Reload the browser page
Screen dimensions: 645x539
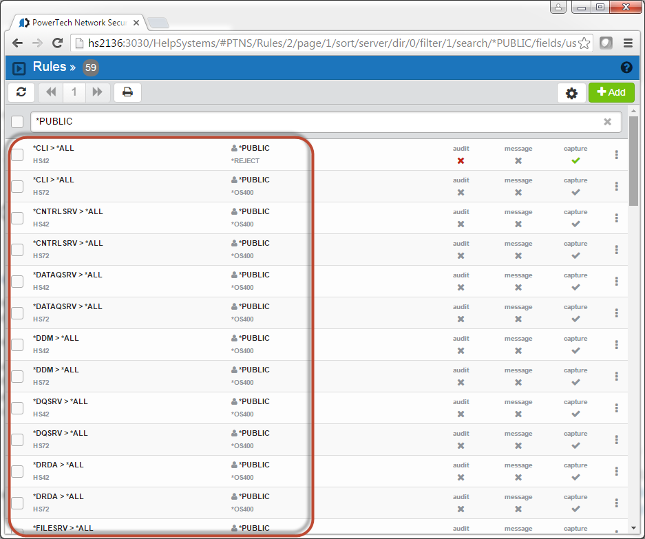point(58,43)
